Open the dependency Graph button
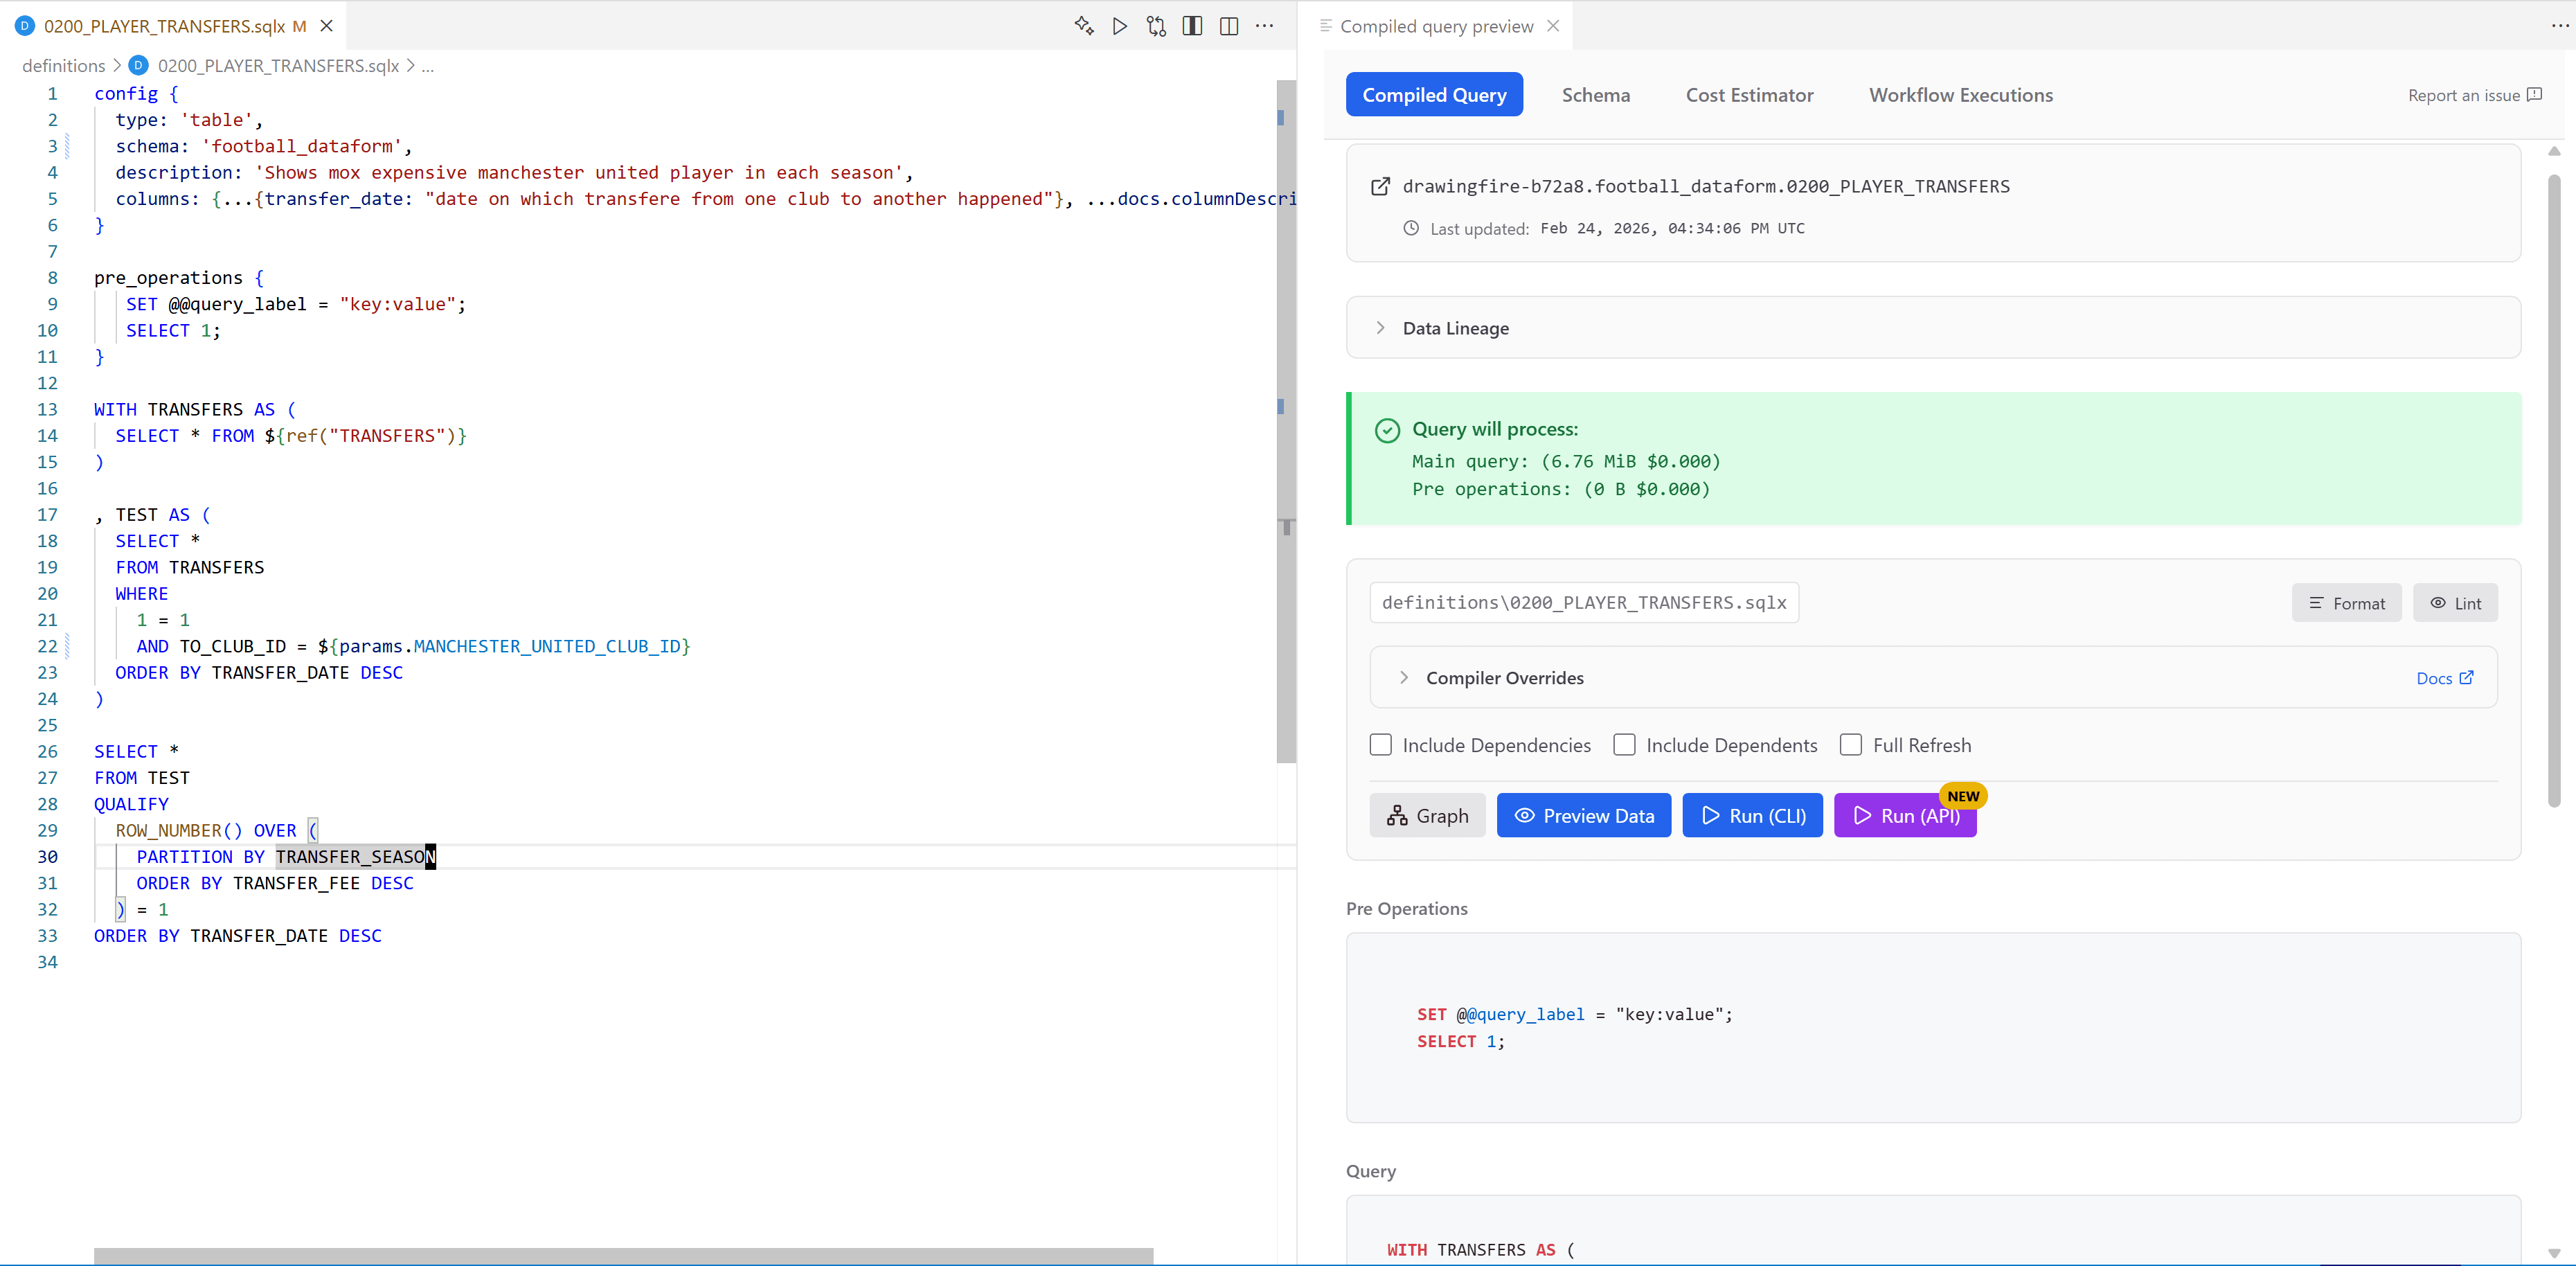Screen dimensions: 2576x1266 pos(1427,816)
